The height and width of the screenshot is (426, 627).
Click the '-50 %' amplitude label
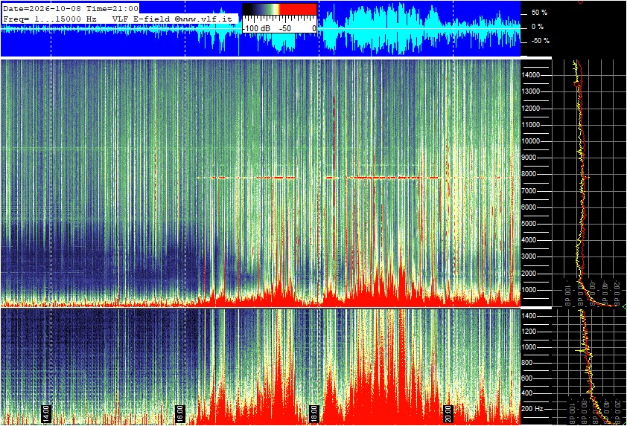[x=540, y=41]
